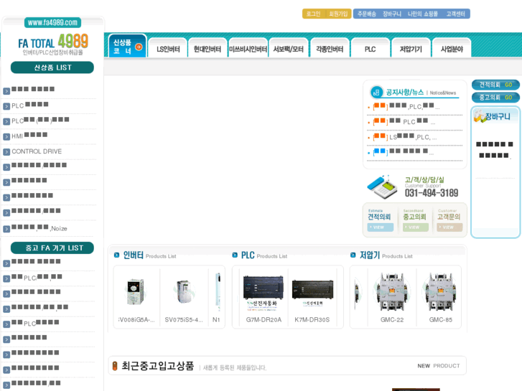
Task: Open the 공지사항/뉴스 heading
Action: point(404,92)
